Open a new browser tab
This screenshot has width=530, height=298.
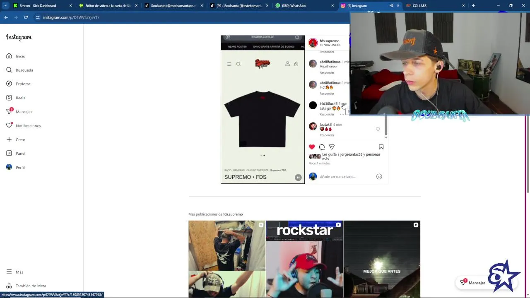pos(473,6)
